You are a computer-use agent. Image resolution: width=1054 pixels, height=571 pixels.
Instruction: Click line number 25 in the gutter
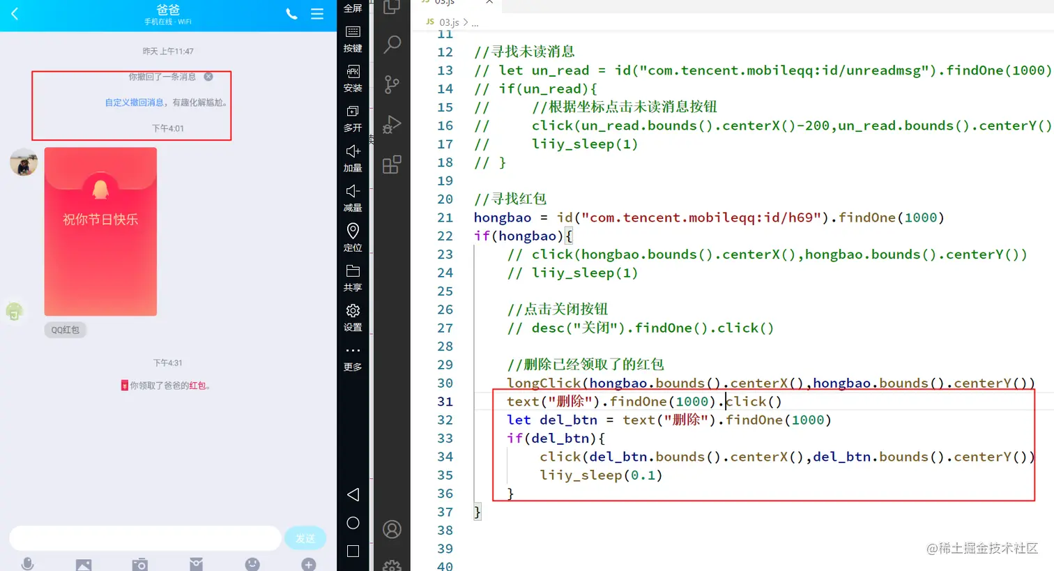(x=445, y=291)
